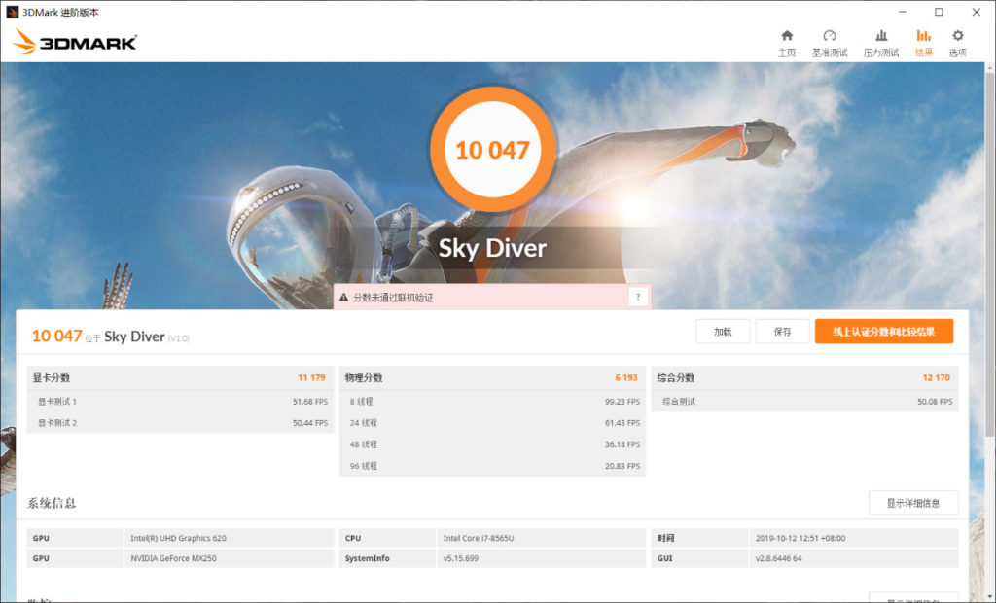
Task: Click the NVIDIA GeForce MX250 entry
Action: [x=173, y=558]
